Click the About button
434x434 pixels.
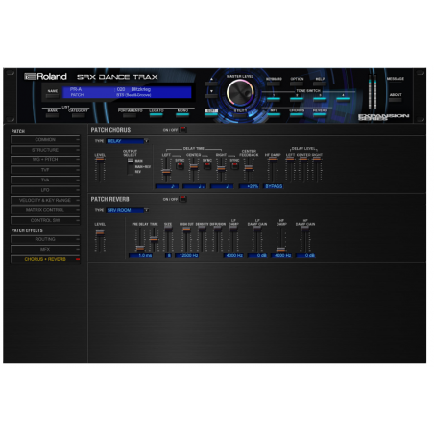[x=396, y=99]
